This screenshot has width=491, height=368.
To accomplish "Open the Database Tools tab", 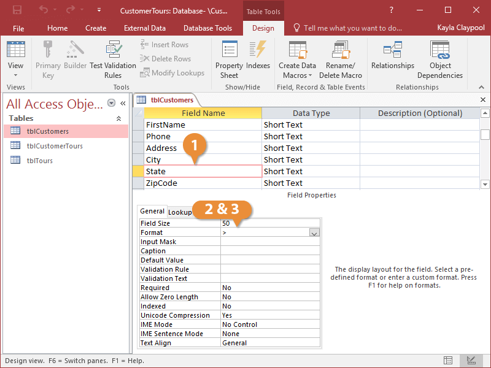I will (x=207, y=28).
